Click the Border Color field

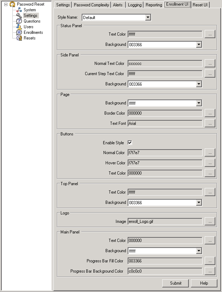[x=165, y=113]
